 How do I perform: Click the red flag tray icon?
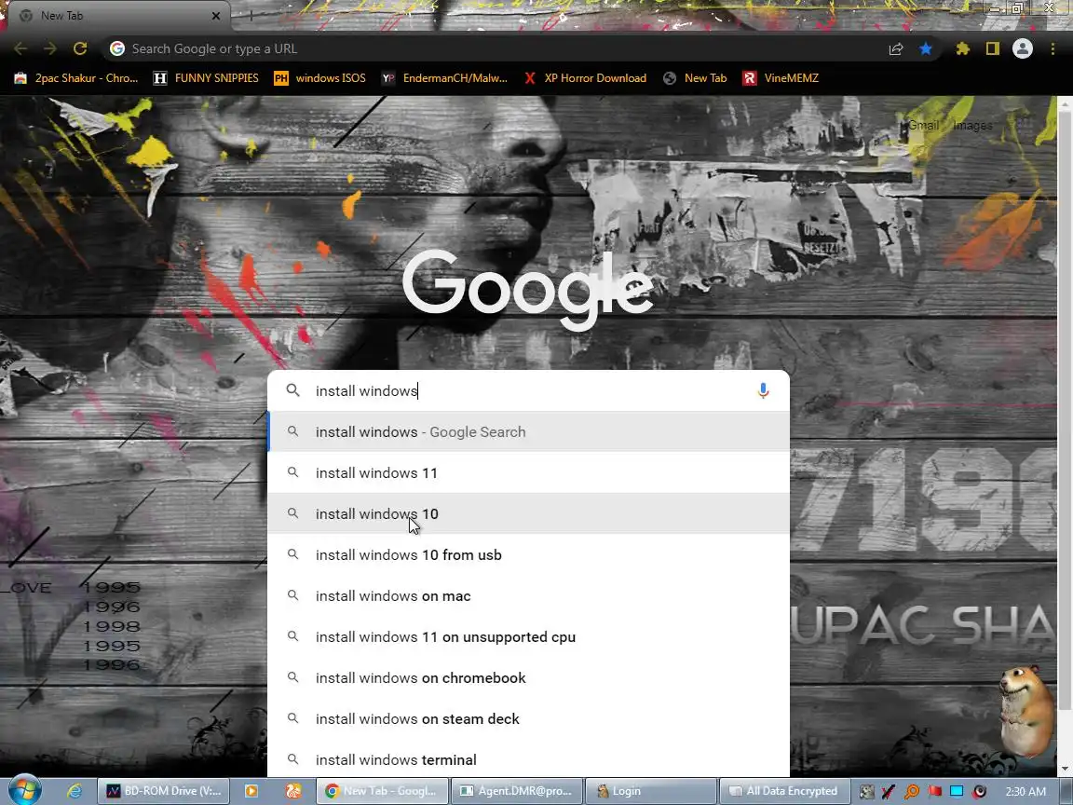[x=935, y=792]
